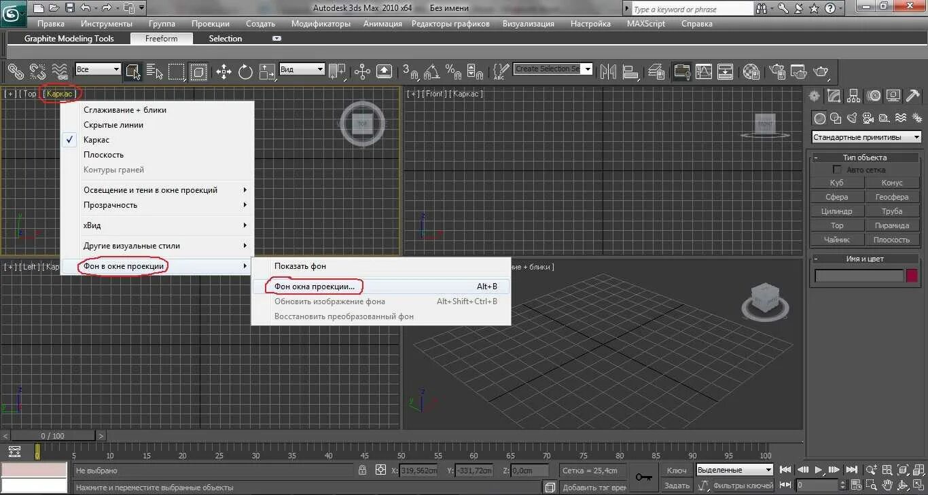Click the object color swatch
The width and height of the screenshot is (928, 495).
[912, 275]
